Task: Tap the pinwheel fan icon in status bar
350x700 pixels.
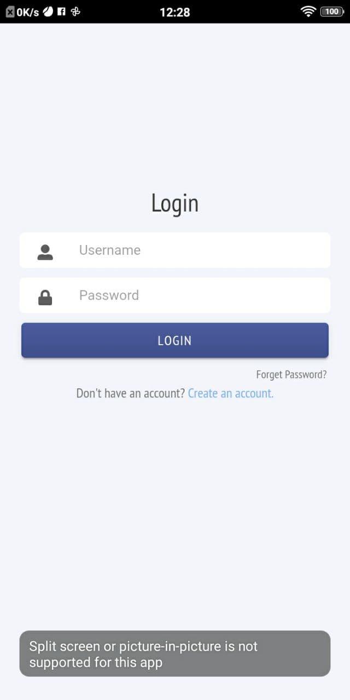Action: [x=75, y=11]
